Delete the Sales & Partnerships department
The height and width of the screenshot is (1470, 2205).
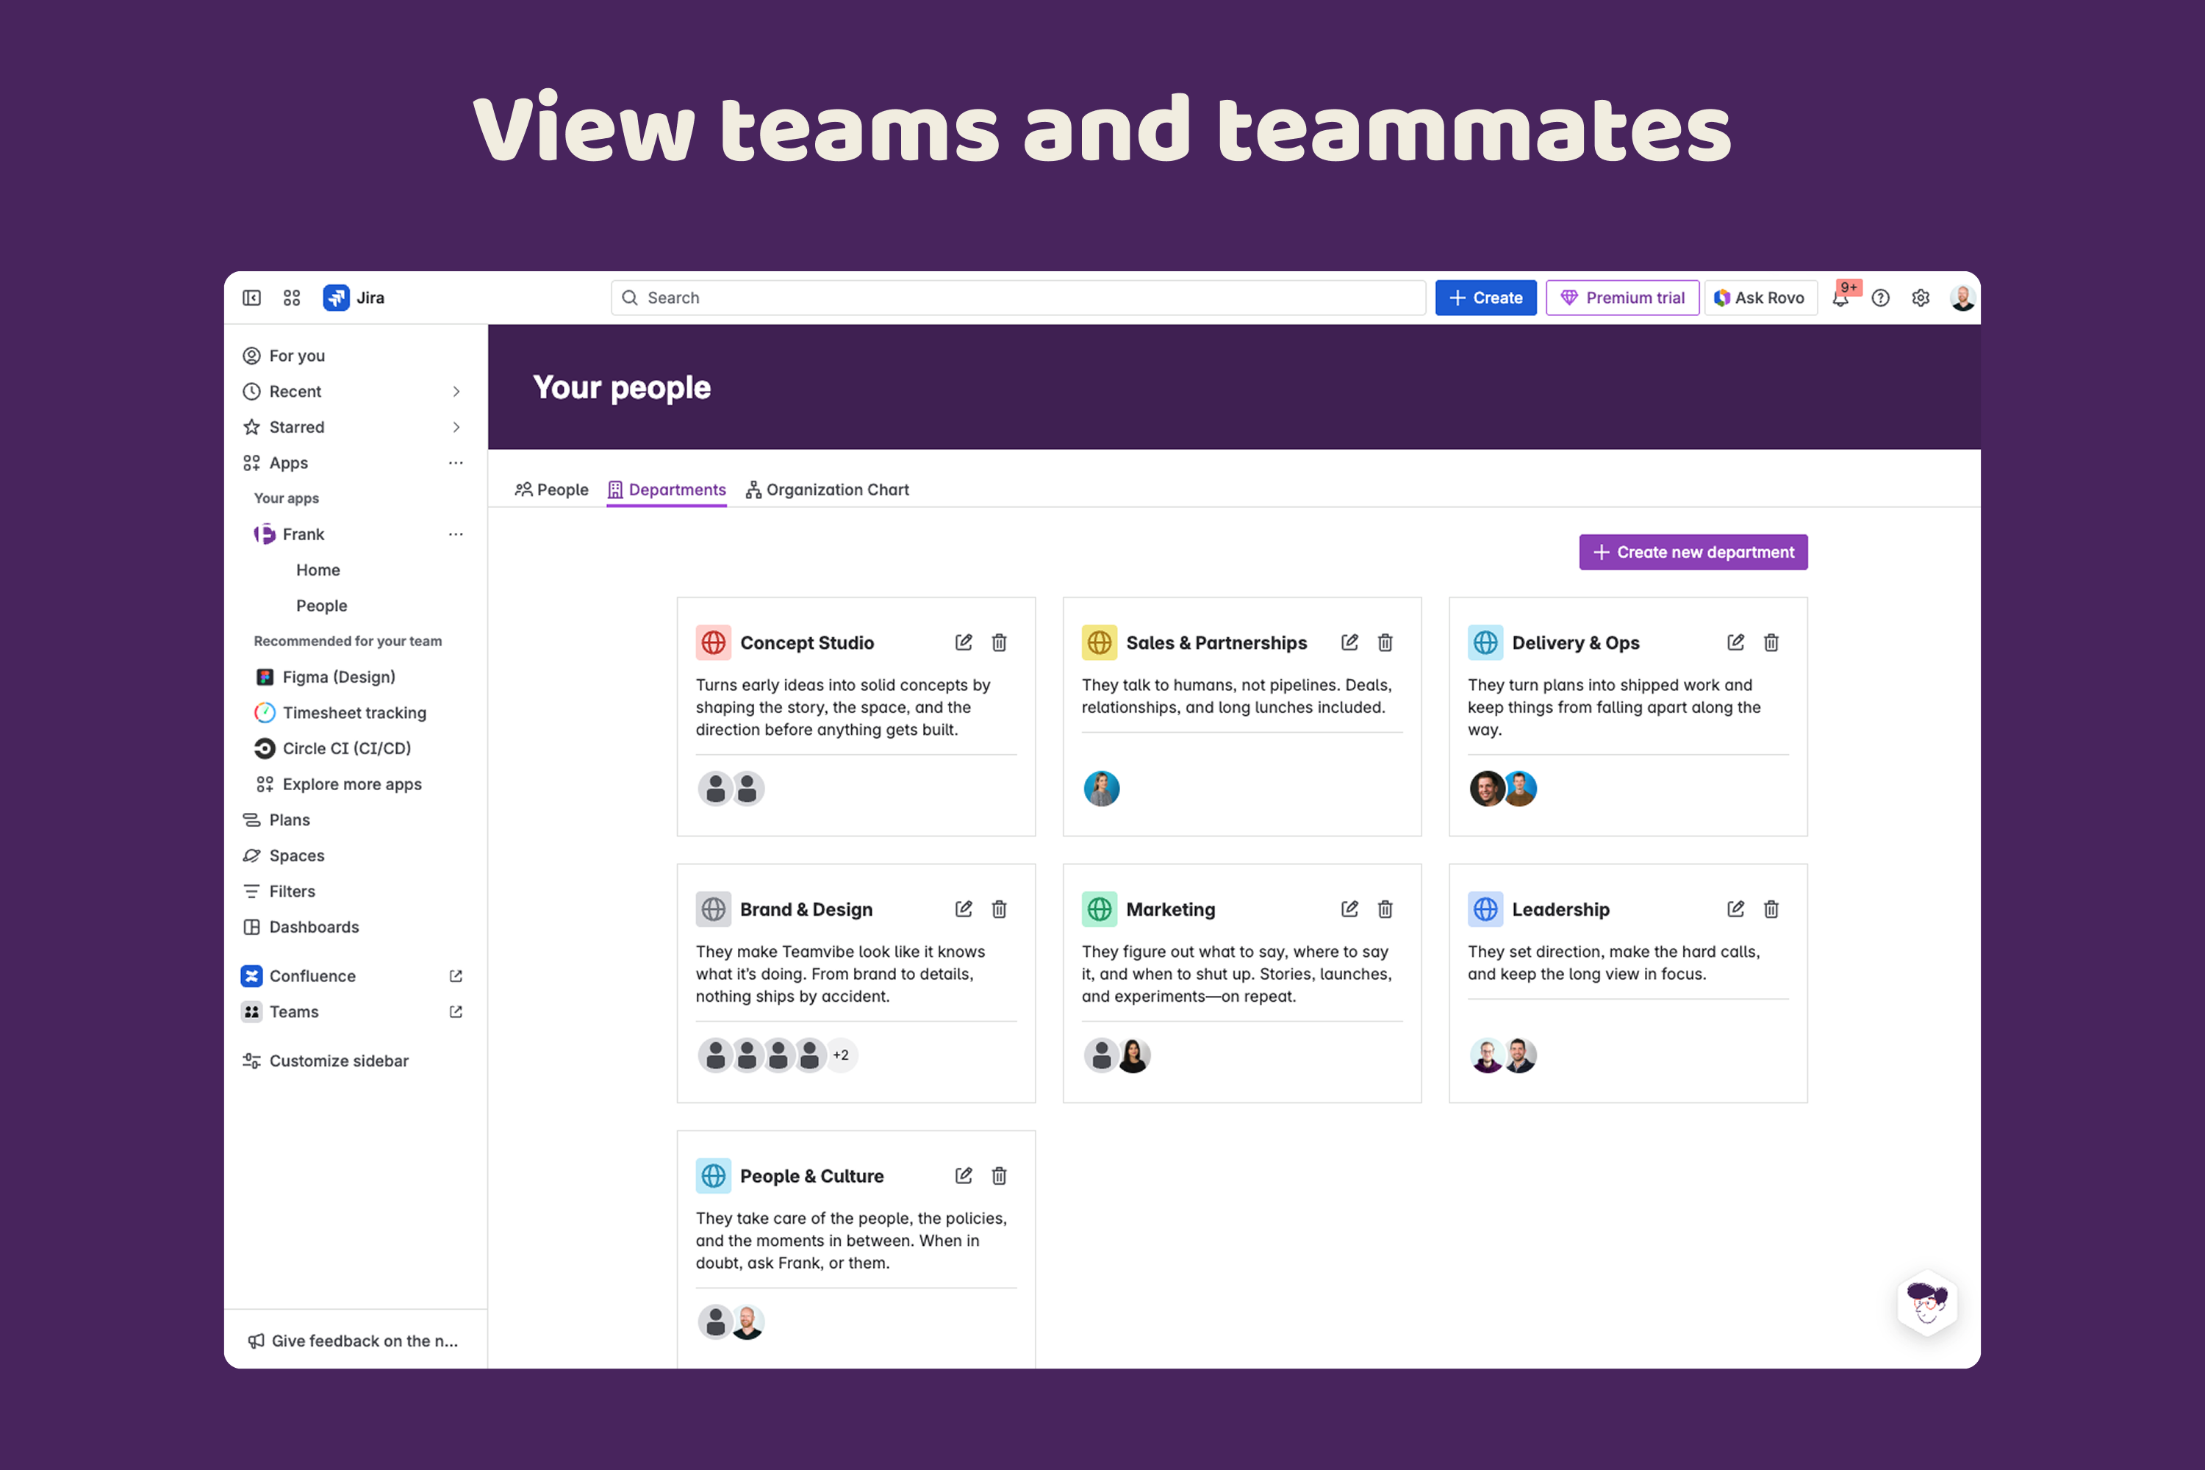click(1385, 642)
